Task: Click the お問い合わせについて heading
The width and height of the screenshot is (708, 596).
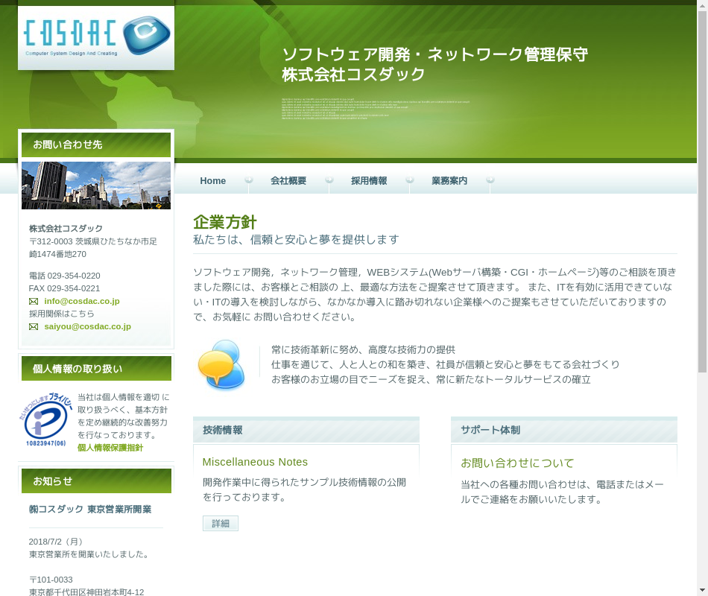Action: click(x=517, y=463)
